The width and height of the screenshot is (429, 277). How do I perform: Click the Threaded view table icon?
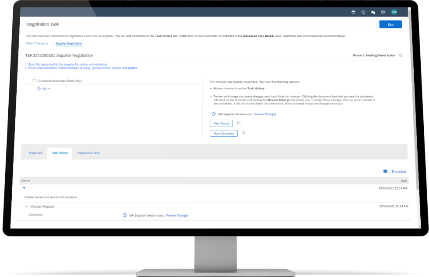385,172
